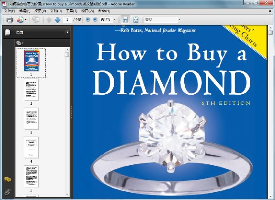
Task: Open the 编辑(E) menu
Action: tap(25, 11)
